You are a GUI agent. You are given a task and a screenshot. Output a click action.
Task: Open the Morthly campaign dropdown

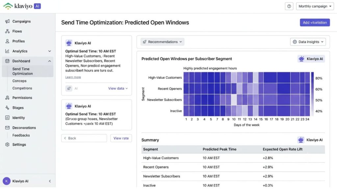[x=315, y=6]
